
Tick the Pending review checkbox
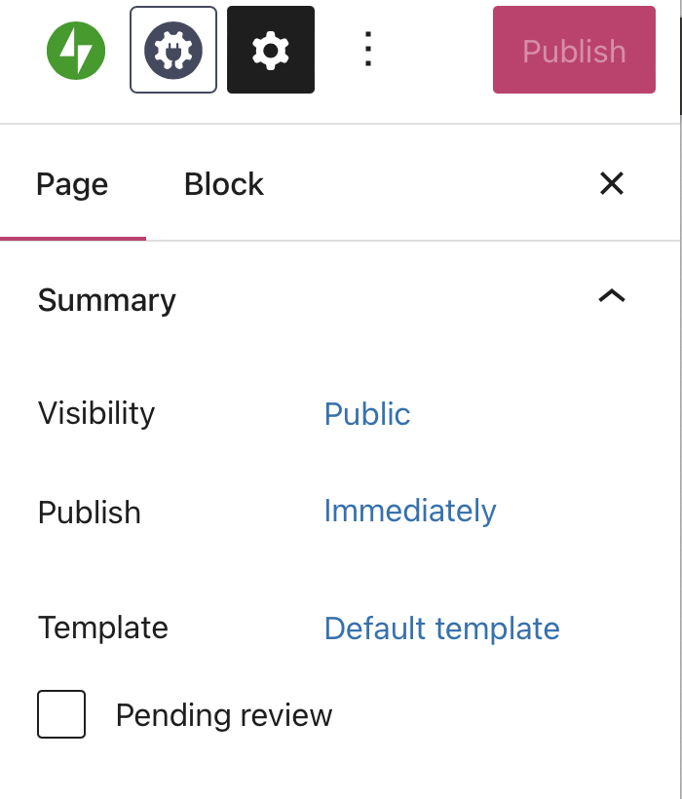pyautogui.click(x=61, y=714)
